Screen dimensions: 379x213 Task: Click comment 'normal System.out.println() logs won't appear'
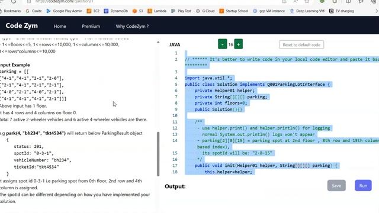tap(258, 134)
